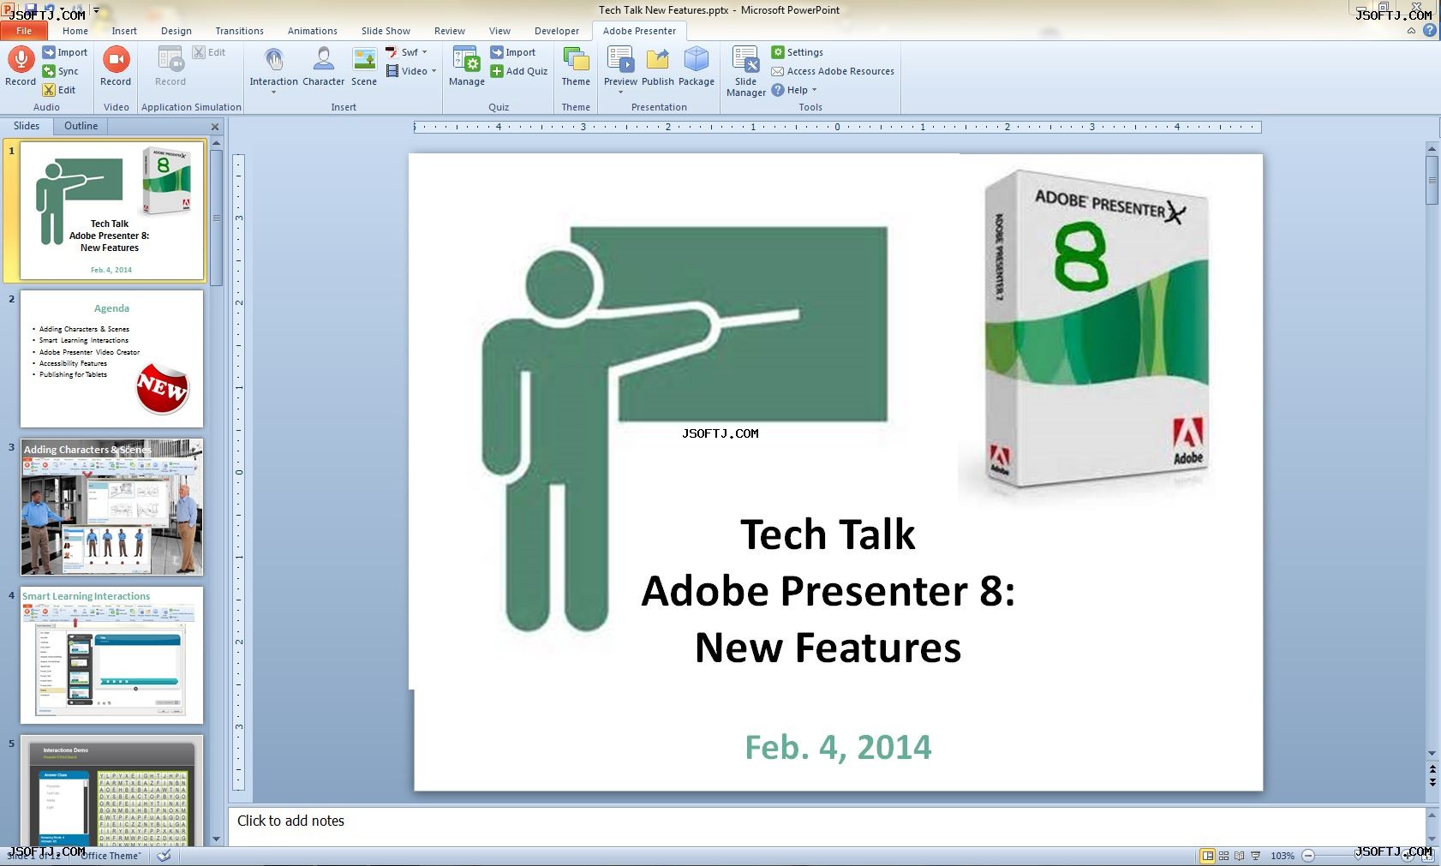Close the slides thumbnail pane

(x=215, y=127)
